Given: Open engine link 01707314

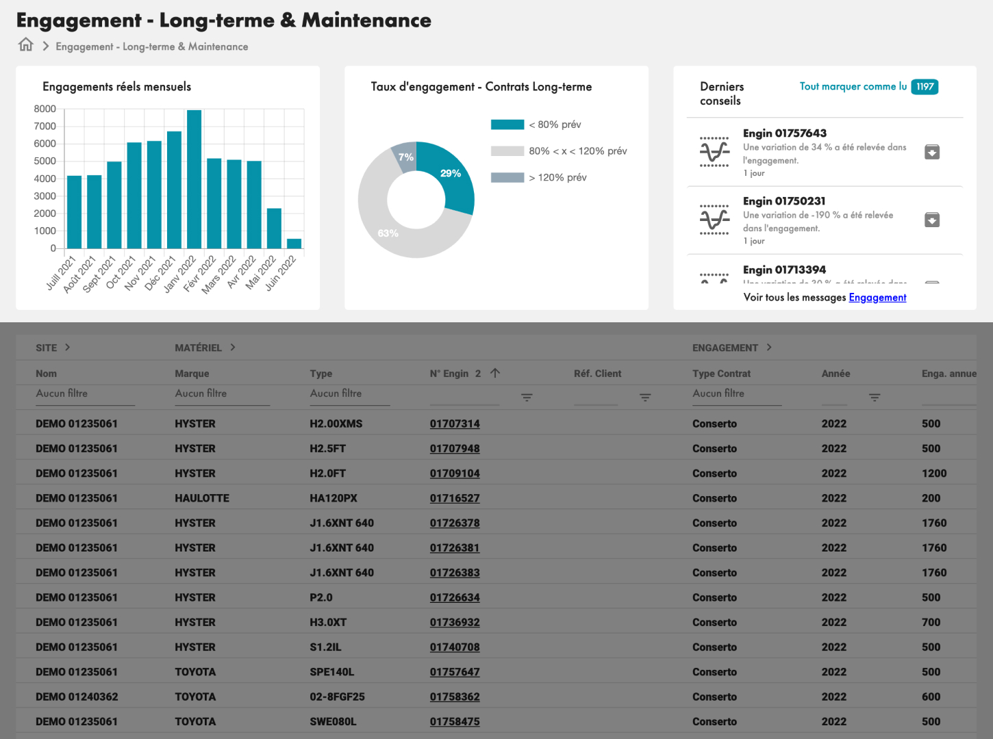Looking at the screenshot, I should click(x=455, y=424).
